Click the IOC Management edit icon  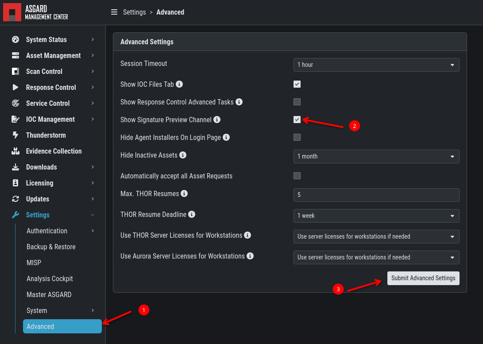(x=15, y=119)
